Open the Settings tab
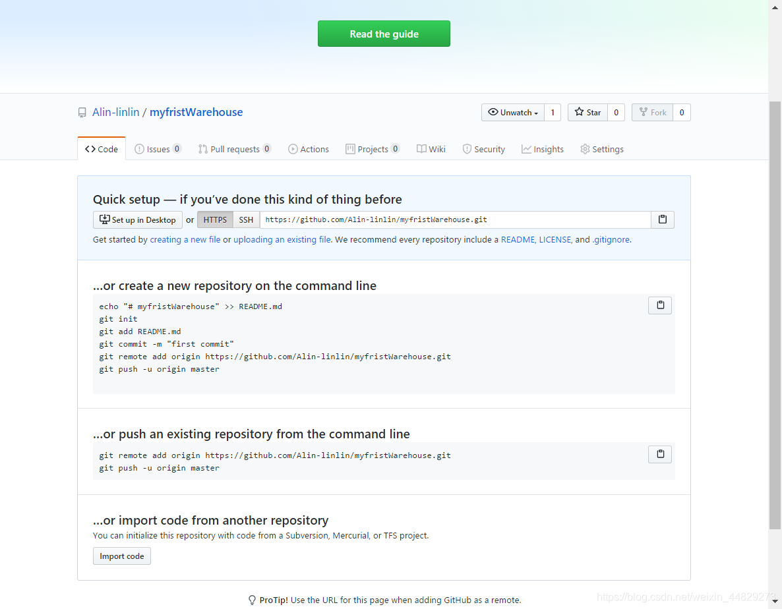The height and width of the screenshot is (609, 782). (x=601, y=149)
